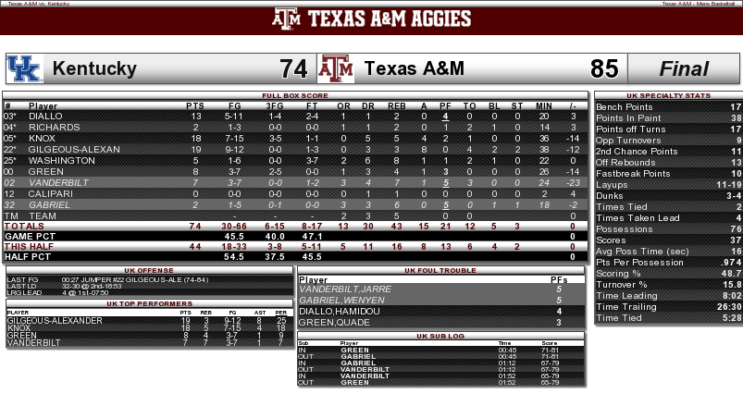Viewport: 743px width, 406px height.
Task: Click the ATM logo in the header banner
Action: pyautogui.click(x=286, y=18)
